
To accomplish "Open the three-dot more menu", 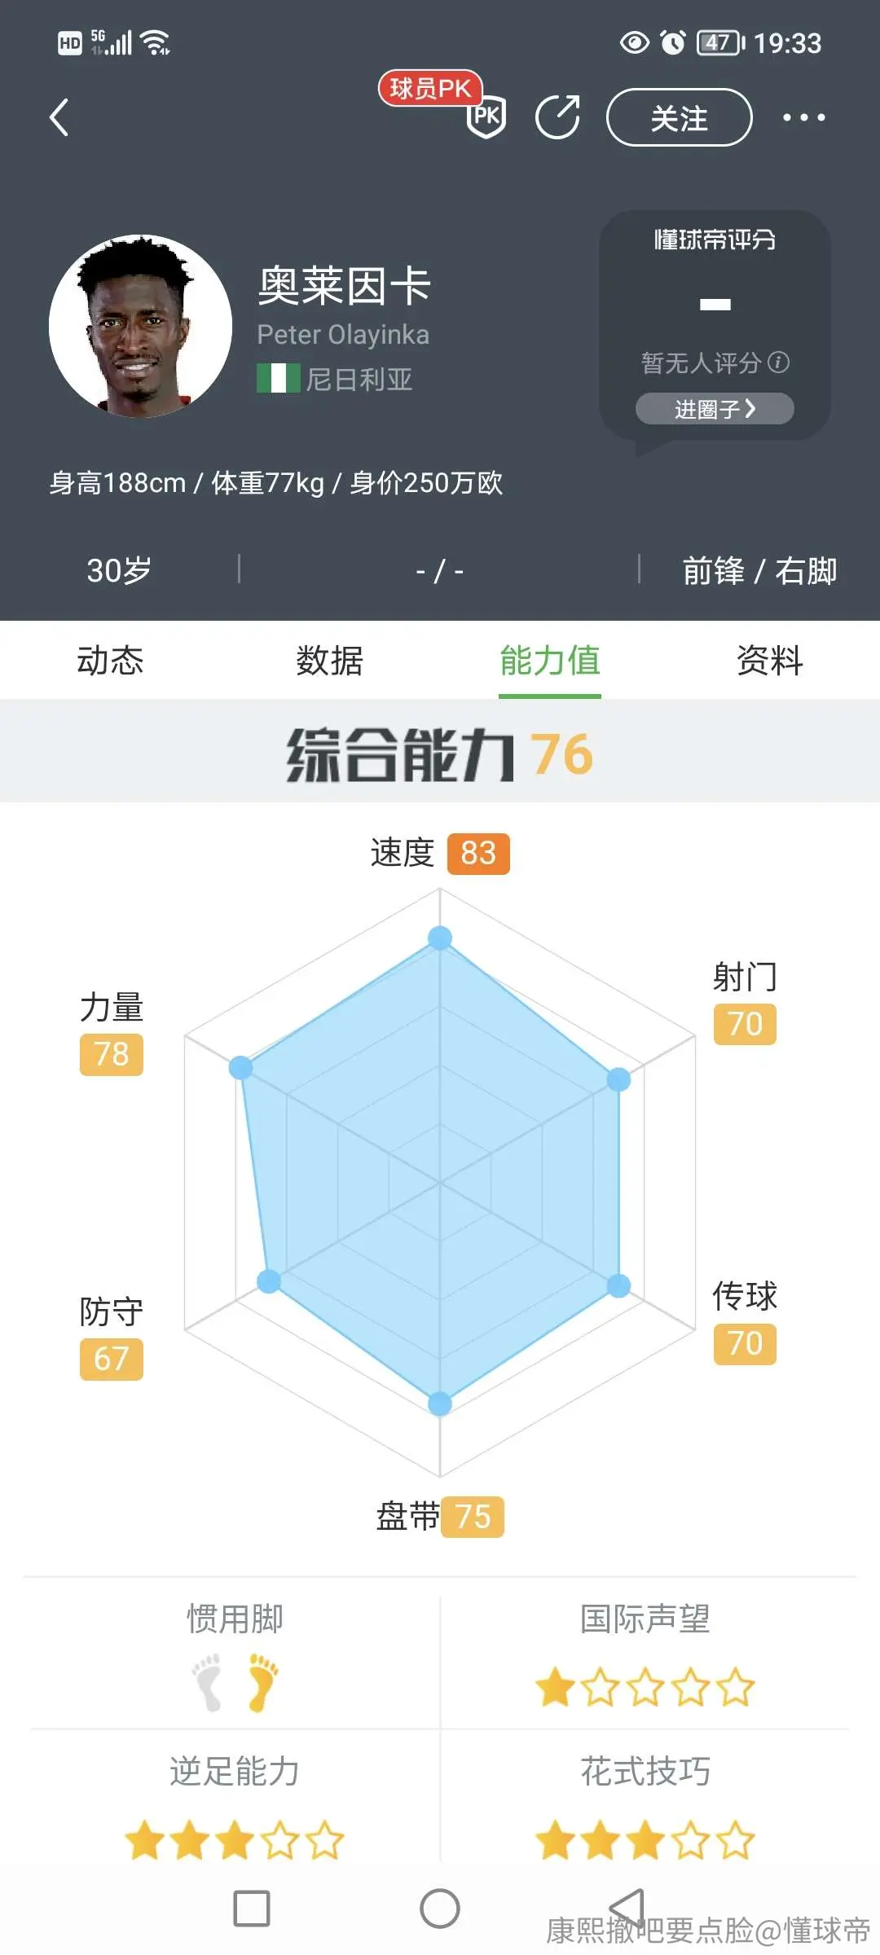I will [803, 117].
